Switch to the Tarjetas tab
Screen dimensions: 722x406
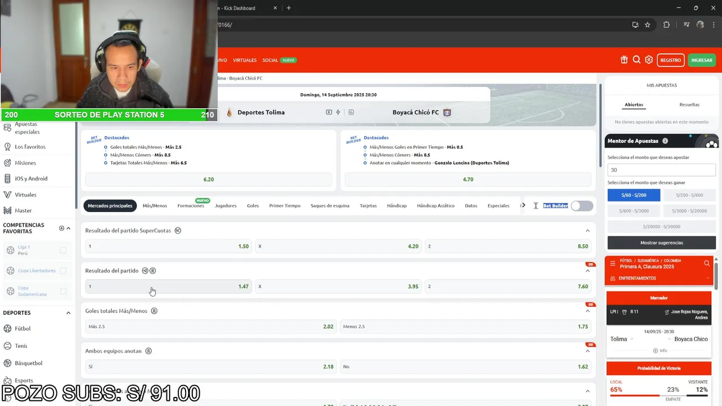[368, 206]
